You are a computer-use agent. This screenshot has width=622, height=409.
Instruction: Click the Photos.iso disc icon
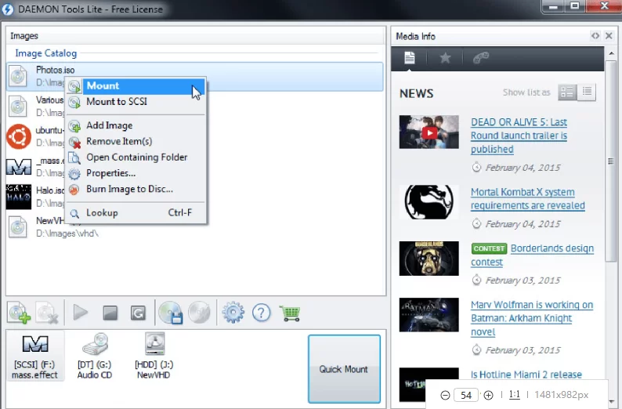(18, 76)
